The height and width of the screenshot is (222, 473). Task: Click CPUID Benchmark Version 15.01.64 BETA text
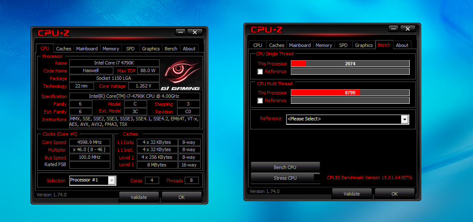[x=369, y=178]
